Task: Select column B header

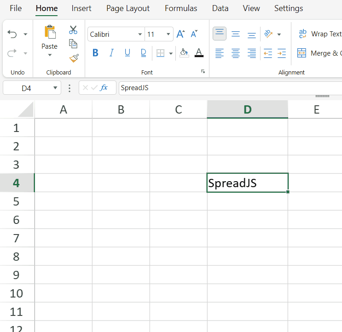Action: 121,109
